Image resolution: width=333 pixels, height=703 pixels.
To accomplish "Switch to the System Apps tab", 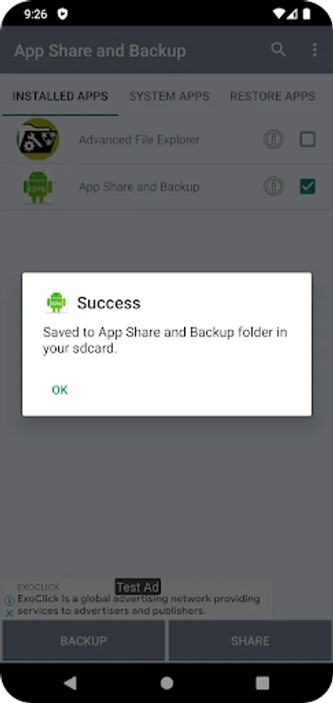I will click(x=169, y=96).
